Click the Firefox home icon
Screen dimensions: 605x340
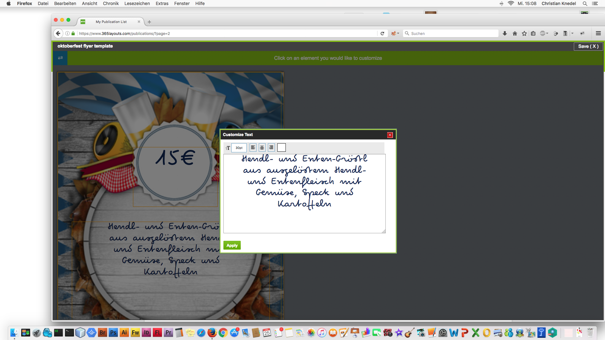[x=515, y=33]
